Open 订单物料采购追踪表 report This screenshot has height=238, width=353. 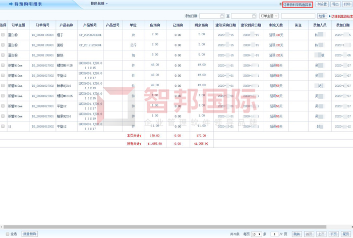(297, 5)
